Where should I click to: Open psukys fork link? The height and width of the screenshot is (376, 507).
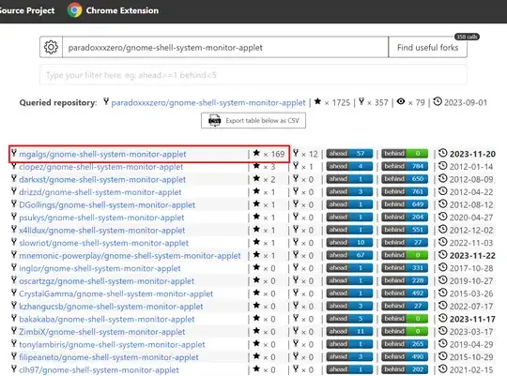(101, 218)
